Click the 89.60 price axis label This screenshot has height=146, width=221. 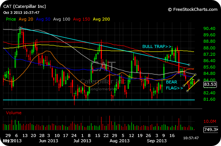pyautogui.click(x=209, y=35)
